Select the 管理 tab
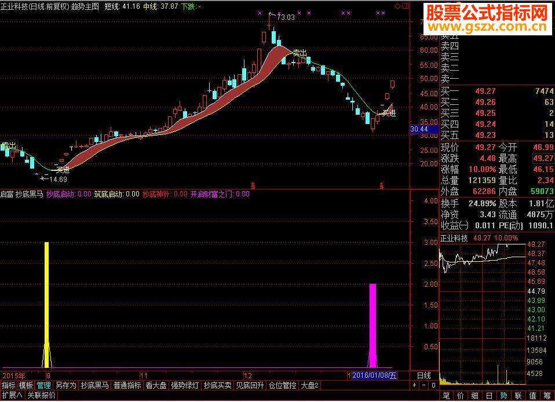The height and width of the screenshot is (402, 555). click(x=43, y=385)
